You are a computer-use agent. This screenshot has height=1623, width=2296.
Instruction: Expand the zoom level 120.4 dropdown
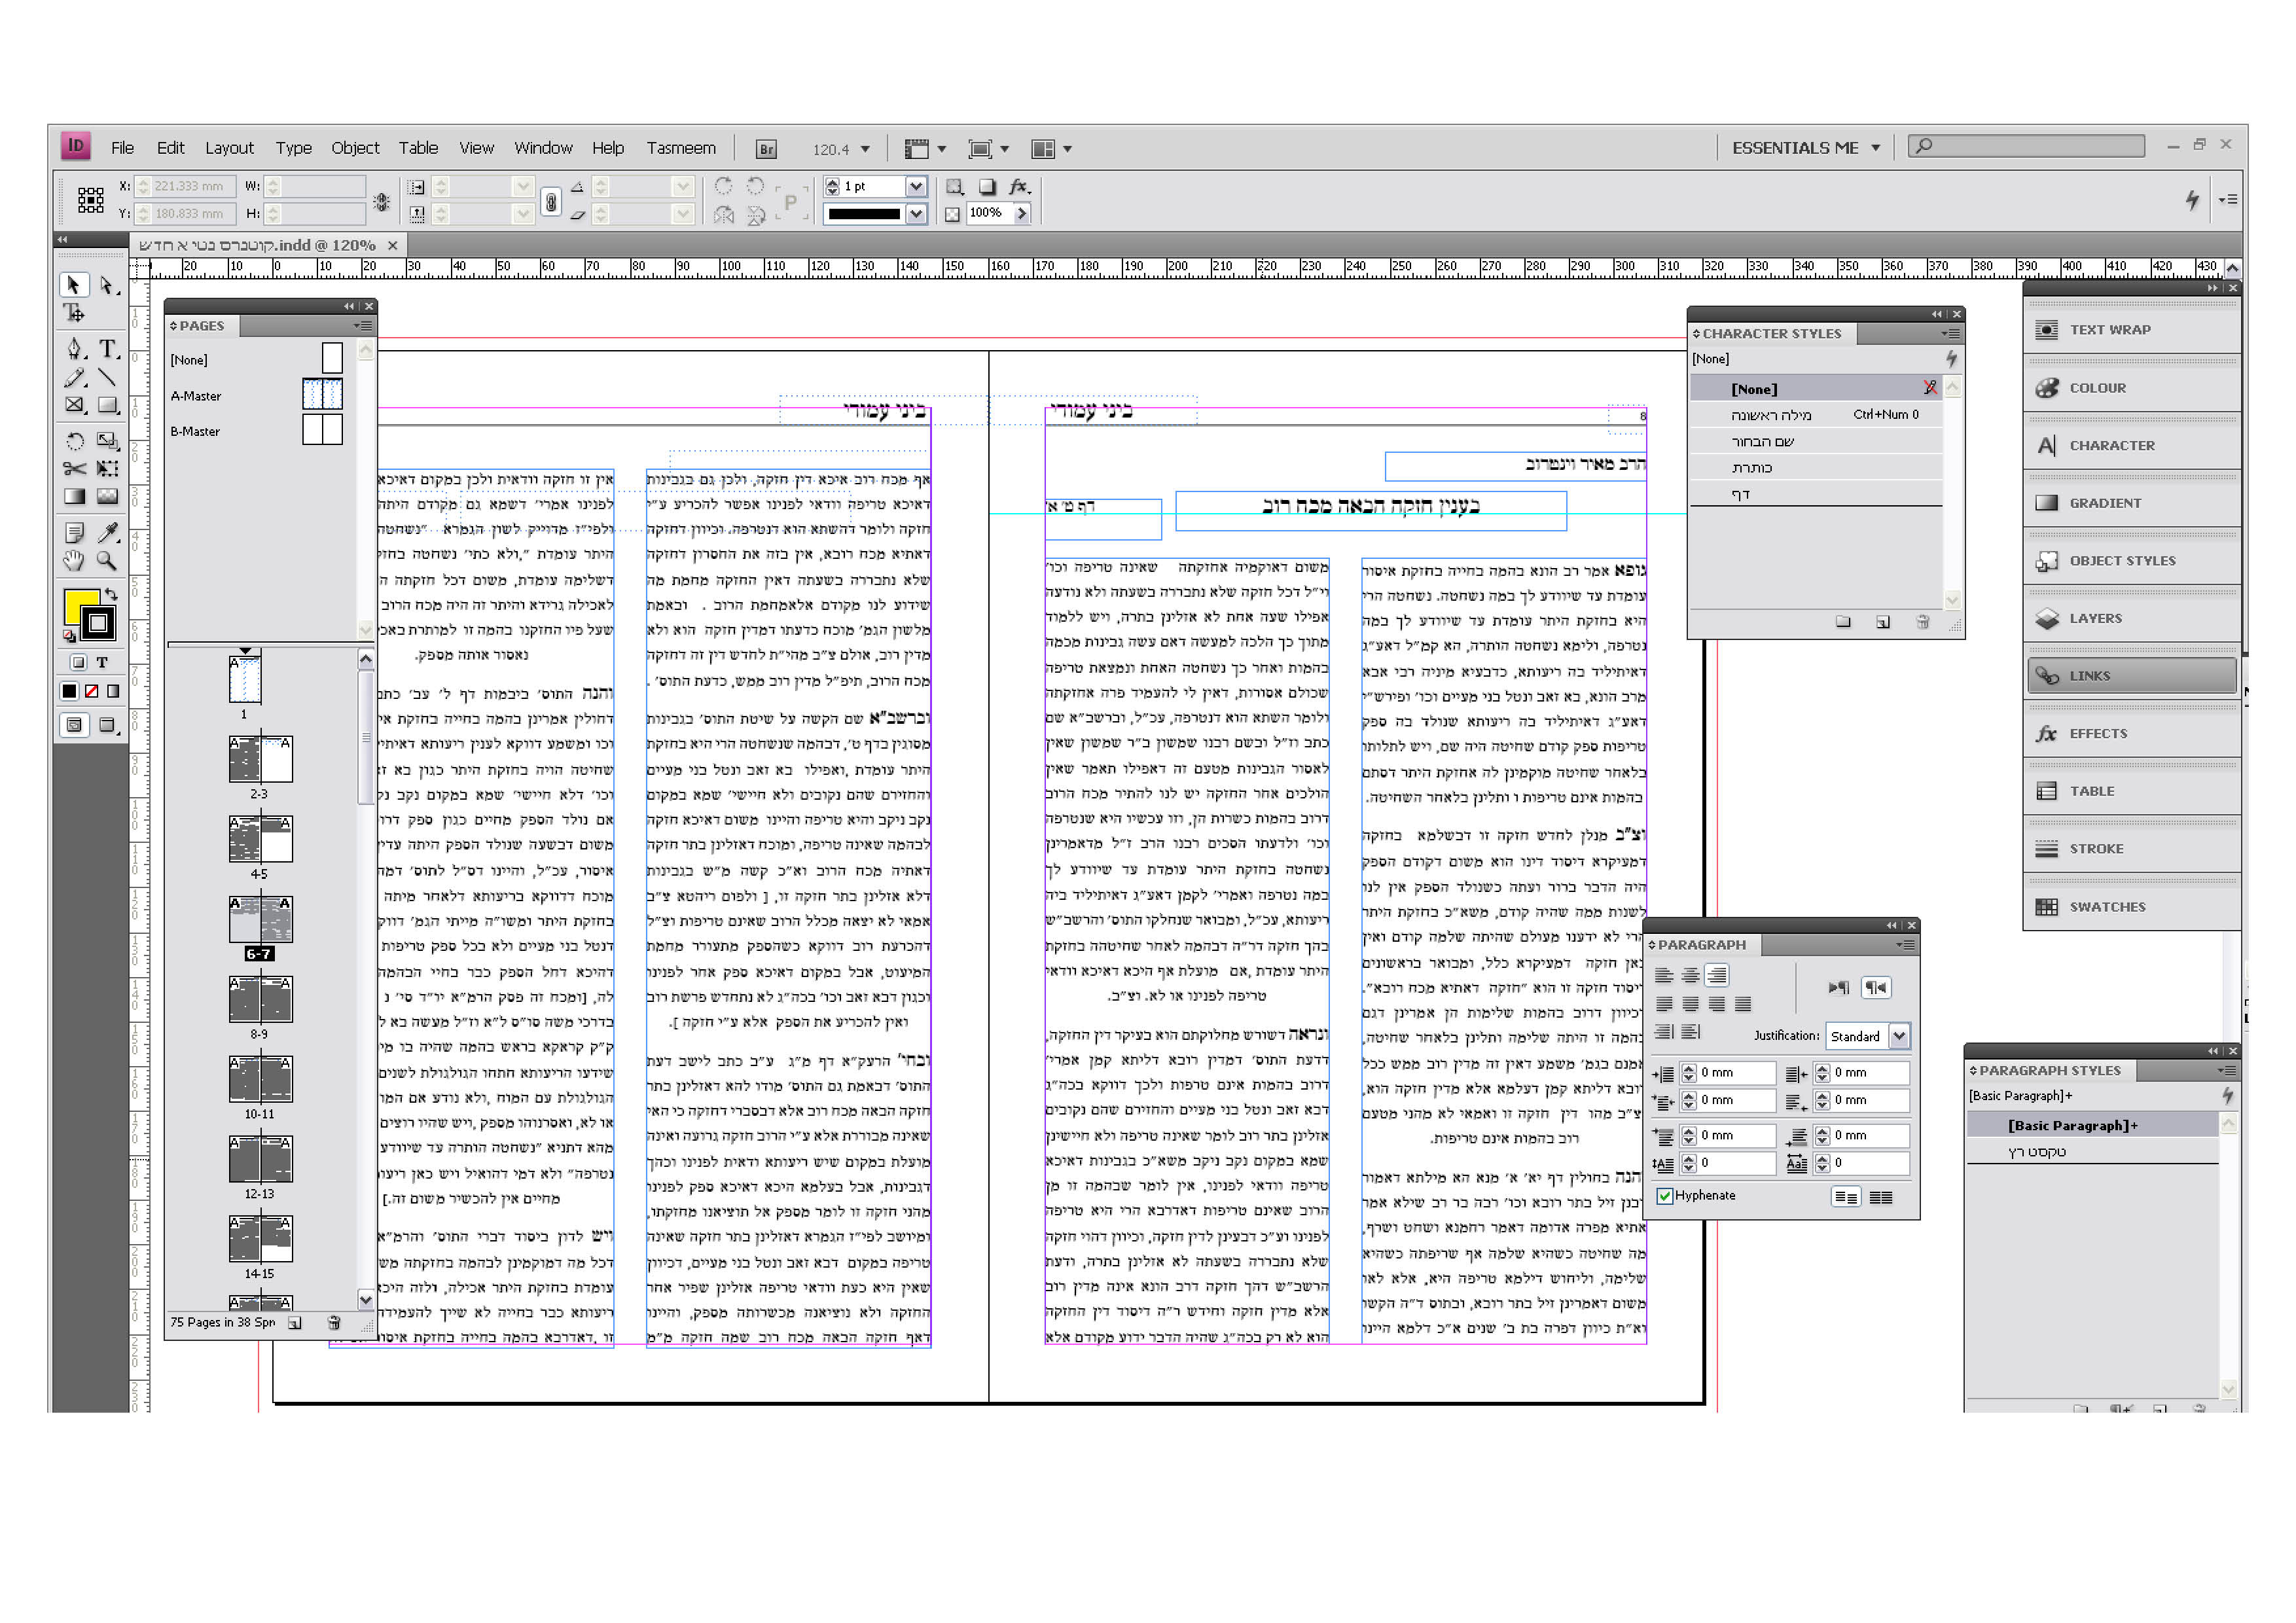pyautogui.click(x=865, y=149)
